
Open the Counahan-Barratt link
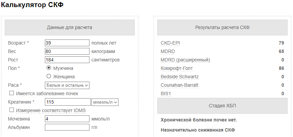click(179, 85)
